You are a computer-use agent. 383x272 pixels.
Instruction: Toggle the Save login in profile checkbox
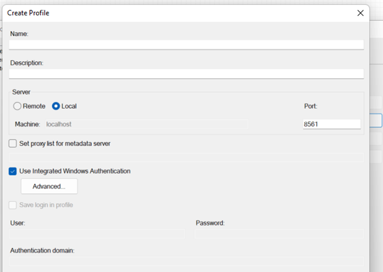(x=13, y=205)
